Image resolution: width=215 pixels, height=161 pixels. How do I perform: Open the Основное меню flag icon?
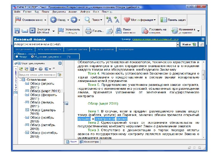(x=18, y=20)
